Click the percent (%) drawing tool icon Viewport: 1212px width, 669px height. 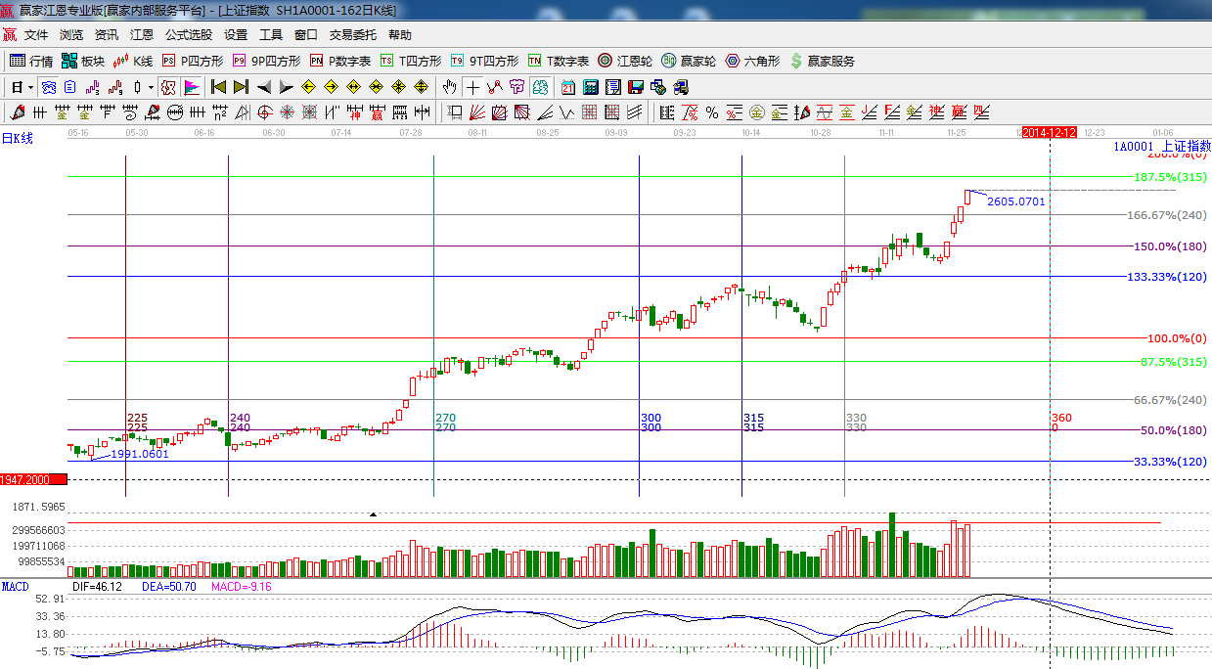[x=712, y=111]
